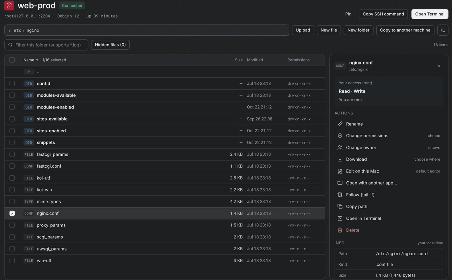Click the Pin link

[x=348, y=14]
